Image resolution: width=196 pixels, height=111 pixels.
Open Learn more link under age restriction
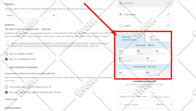point(10,81)
